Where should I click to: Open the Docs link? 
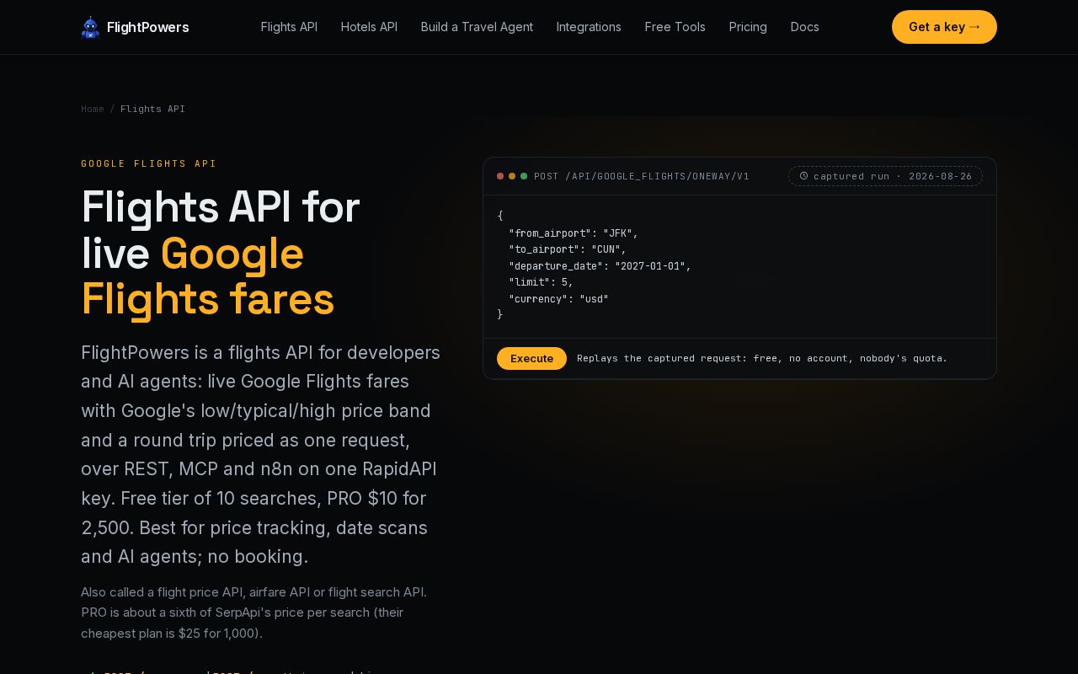click(x=804, y=27)
